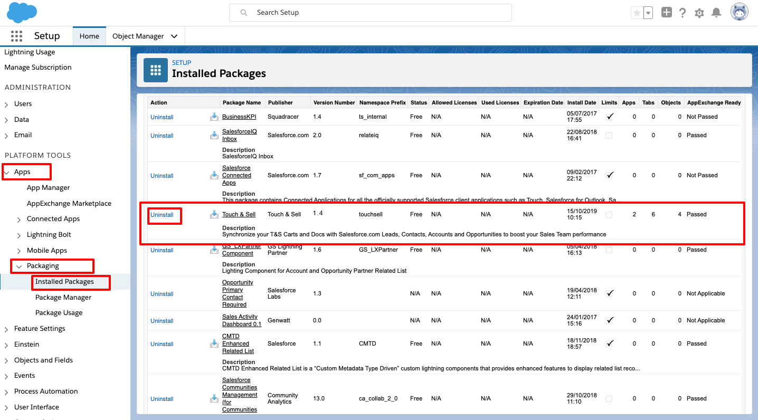
Task: Open the App Launcher grid icon
Action: [16, 36]
